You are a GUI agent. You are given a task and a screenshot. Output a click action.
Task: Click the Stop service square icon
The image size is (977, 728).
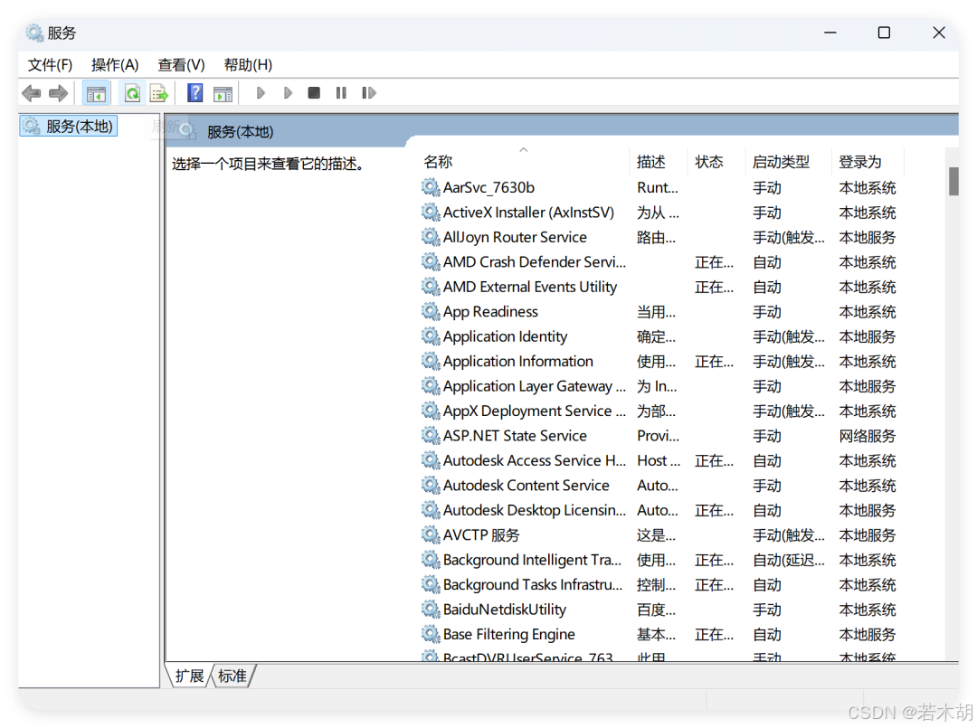[x=314, y=93]
